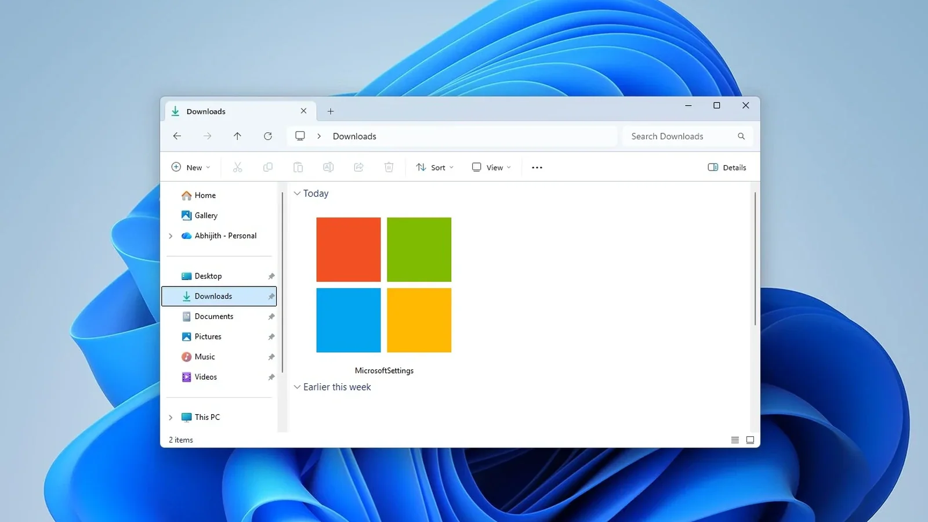Open the View dropdown menu
The width and height of the screenshot is (928, 522).
coord(491,167)
